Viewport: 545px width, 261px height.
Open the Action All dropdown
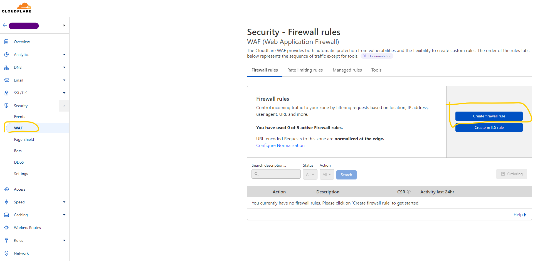(x=327, y=174)
